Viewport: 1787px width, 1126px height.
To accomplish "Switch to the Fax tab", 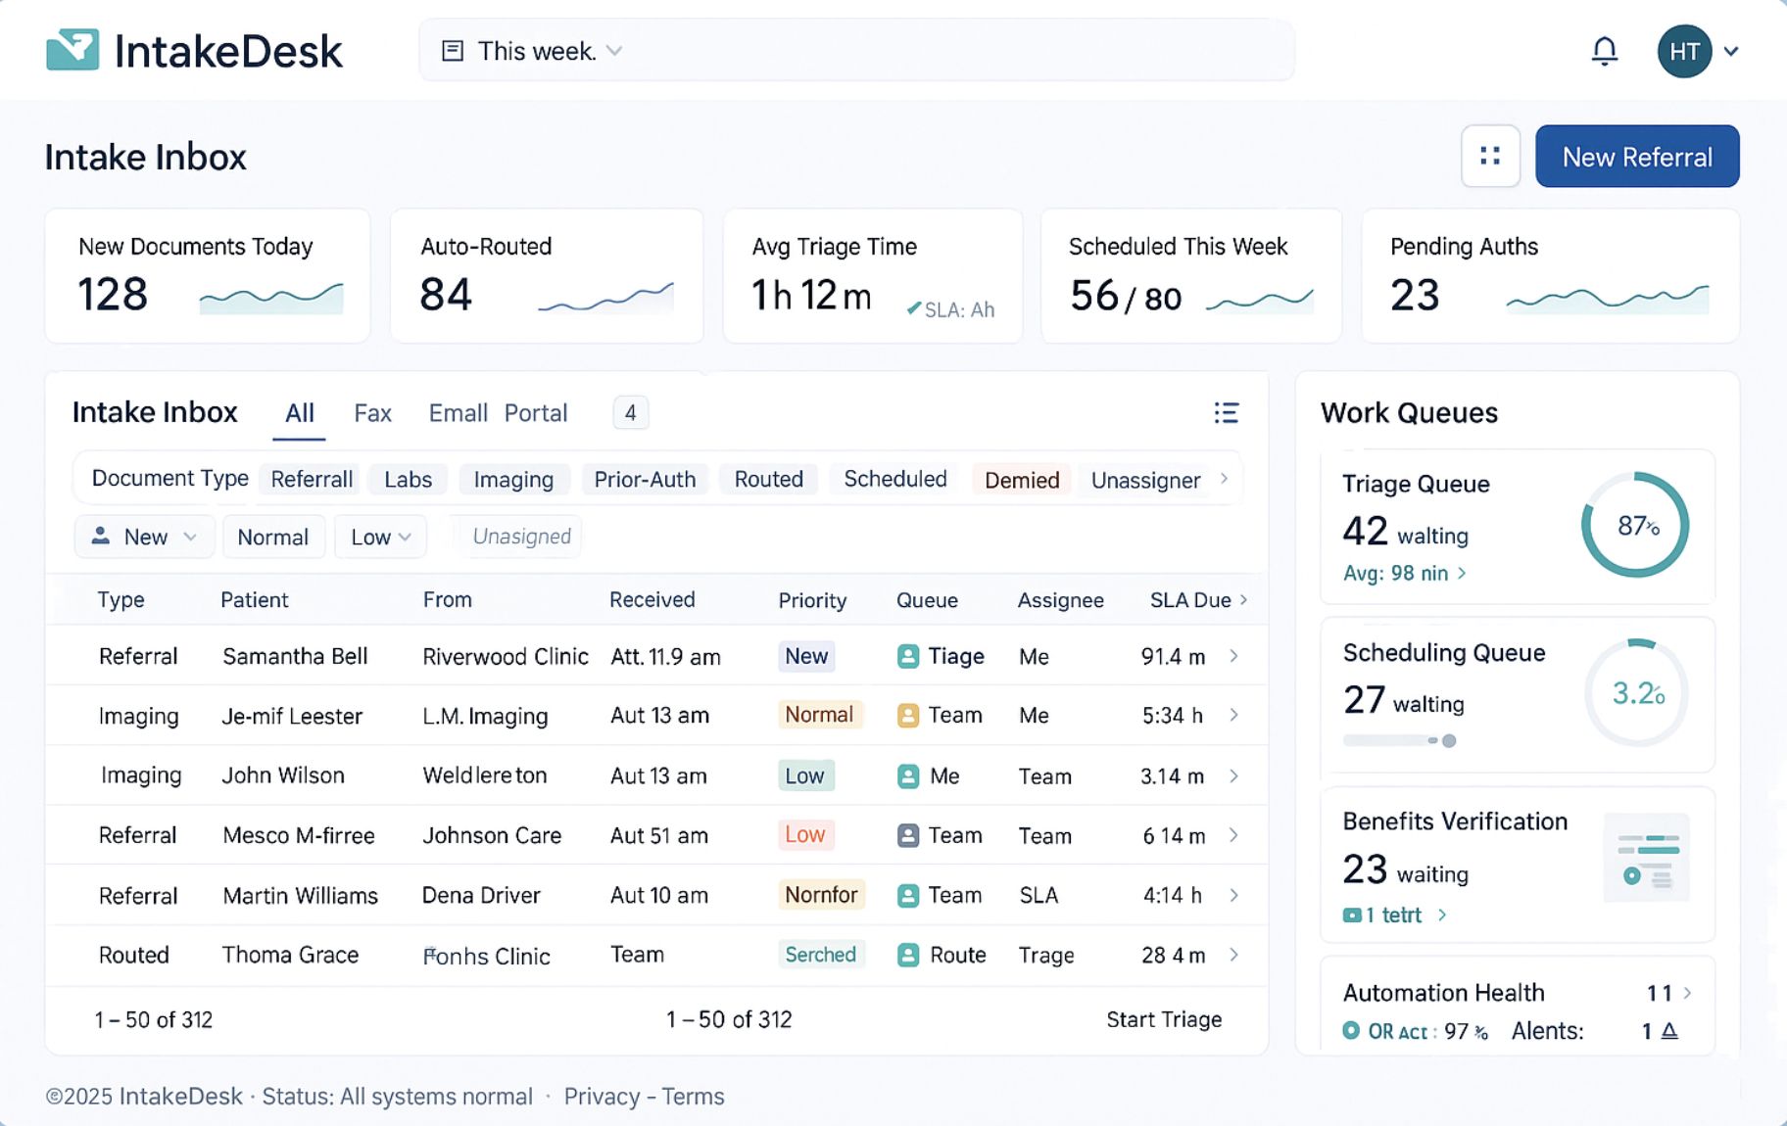I will [x=372, y=413].
